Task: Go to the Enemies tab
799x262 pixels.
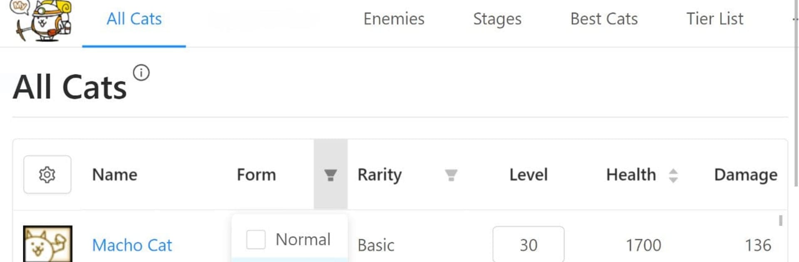Action: coord(394,19)
